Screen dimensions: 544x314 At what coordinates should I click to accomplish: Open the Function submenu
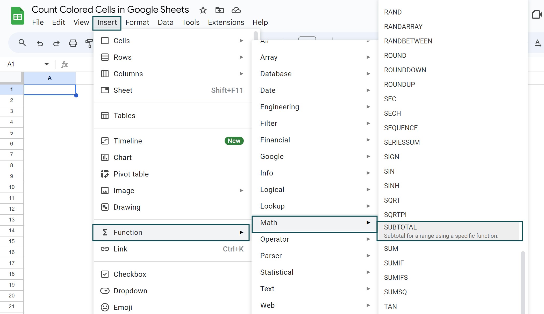(x=171, y=233)
